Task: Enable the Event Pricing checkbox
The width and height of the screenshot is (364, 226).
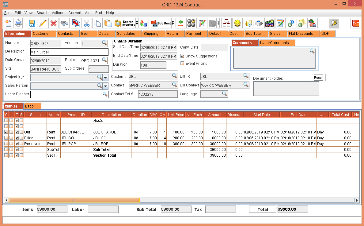Action: 182,64
